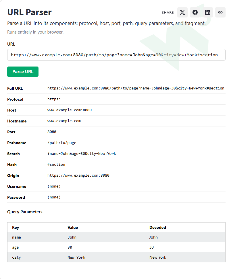Select New York in Decoded column

158,257
